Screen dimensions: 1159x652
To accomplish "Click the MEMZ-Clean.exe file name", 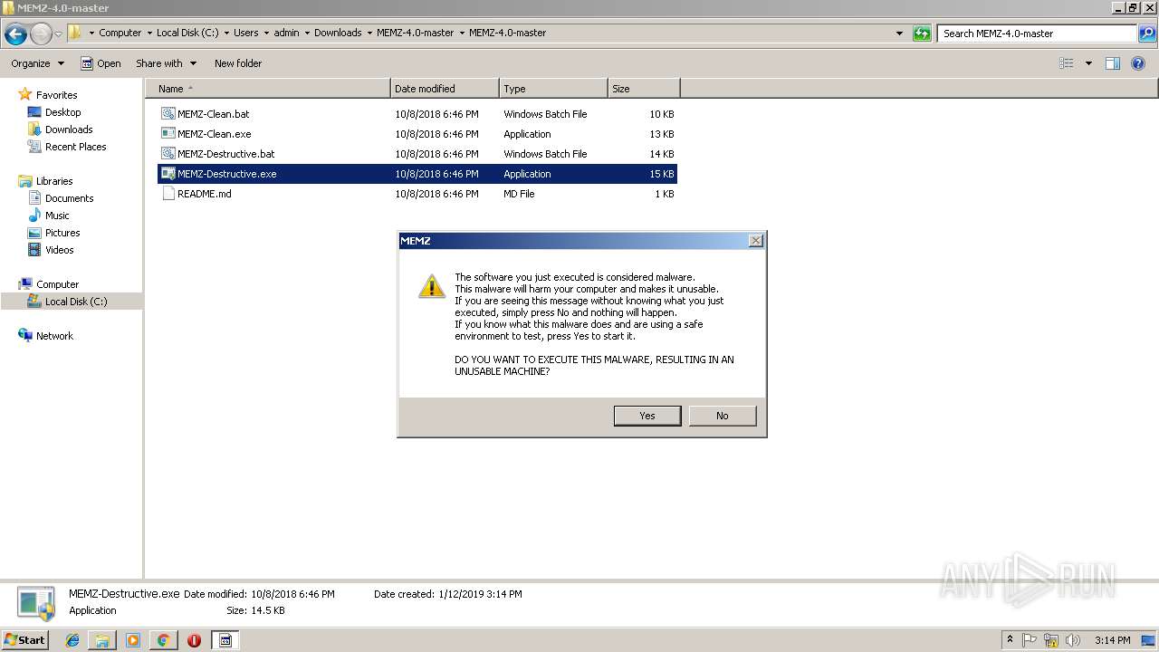I will tap(215, 134).
